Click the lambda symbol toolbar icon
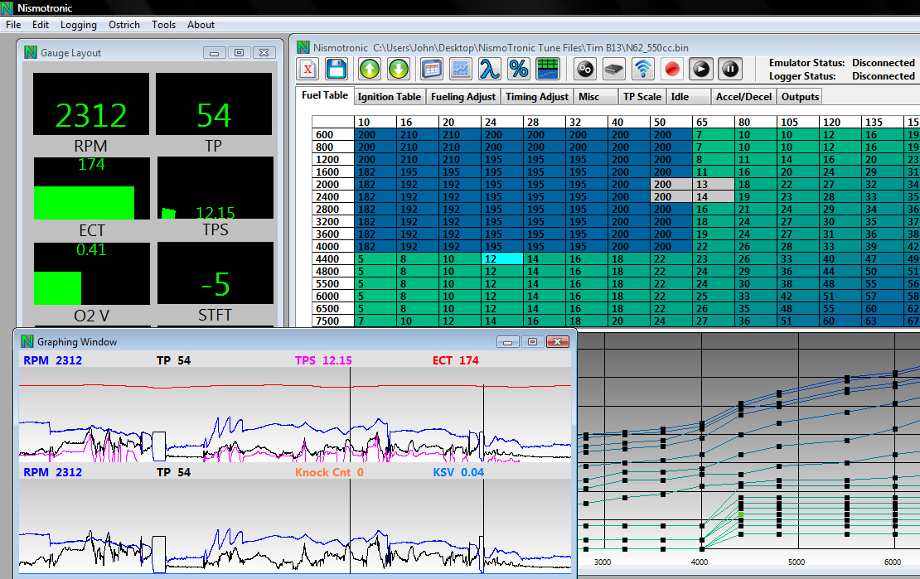This screenshot has width=920, height=579. [489, 69]
